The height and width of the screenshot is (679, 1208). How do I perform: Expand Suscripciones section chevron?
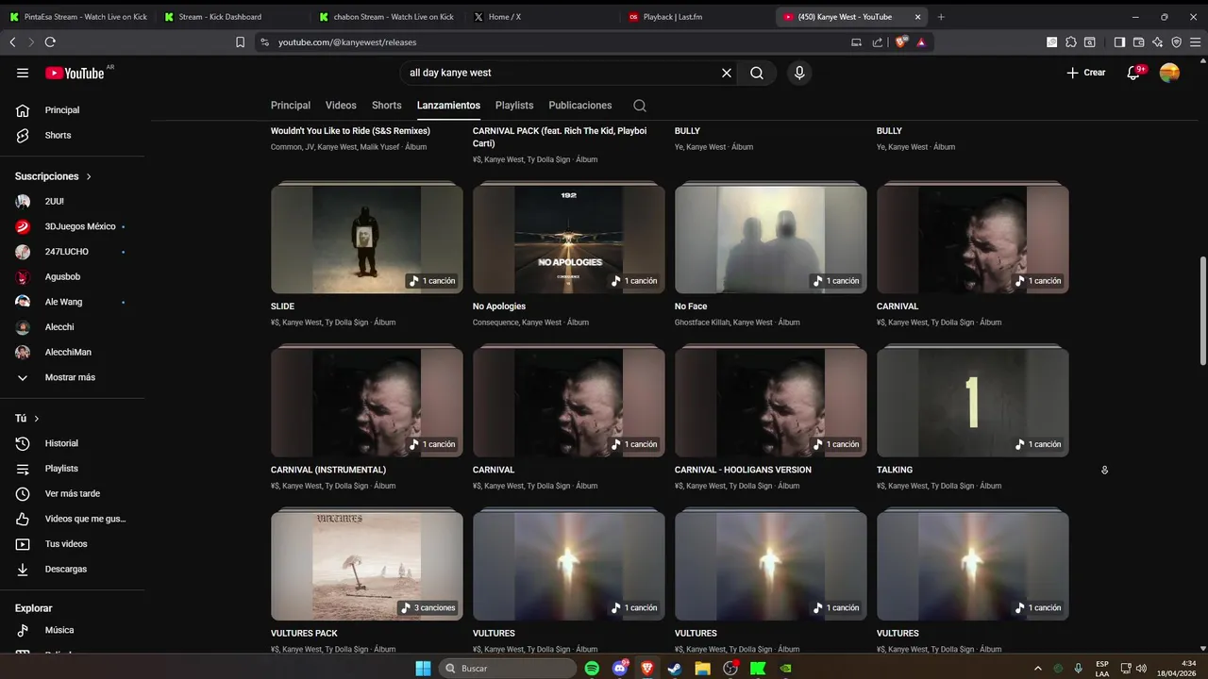pyautogui.click(x=89, y=176)
